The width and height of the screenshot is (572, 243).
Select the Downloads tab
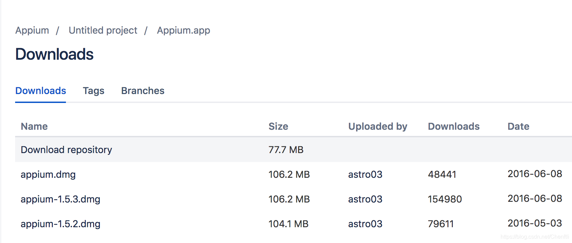(41, 91)
